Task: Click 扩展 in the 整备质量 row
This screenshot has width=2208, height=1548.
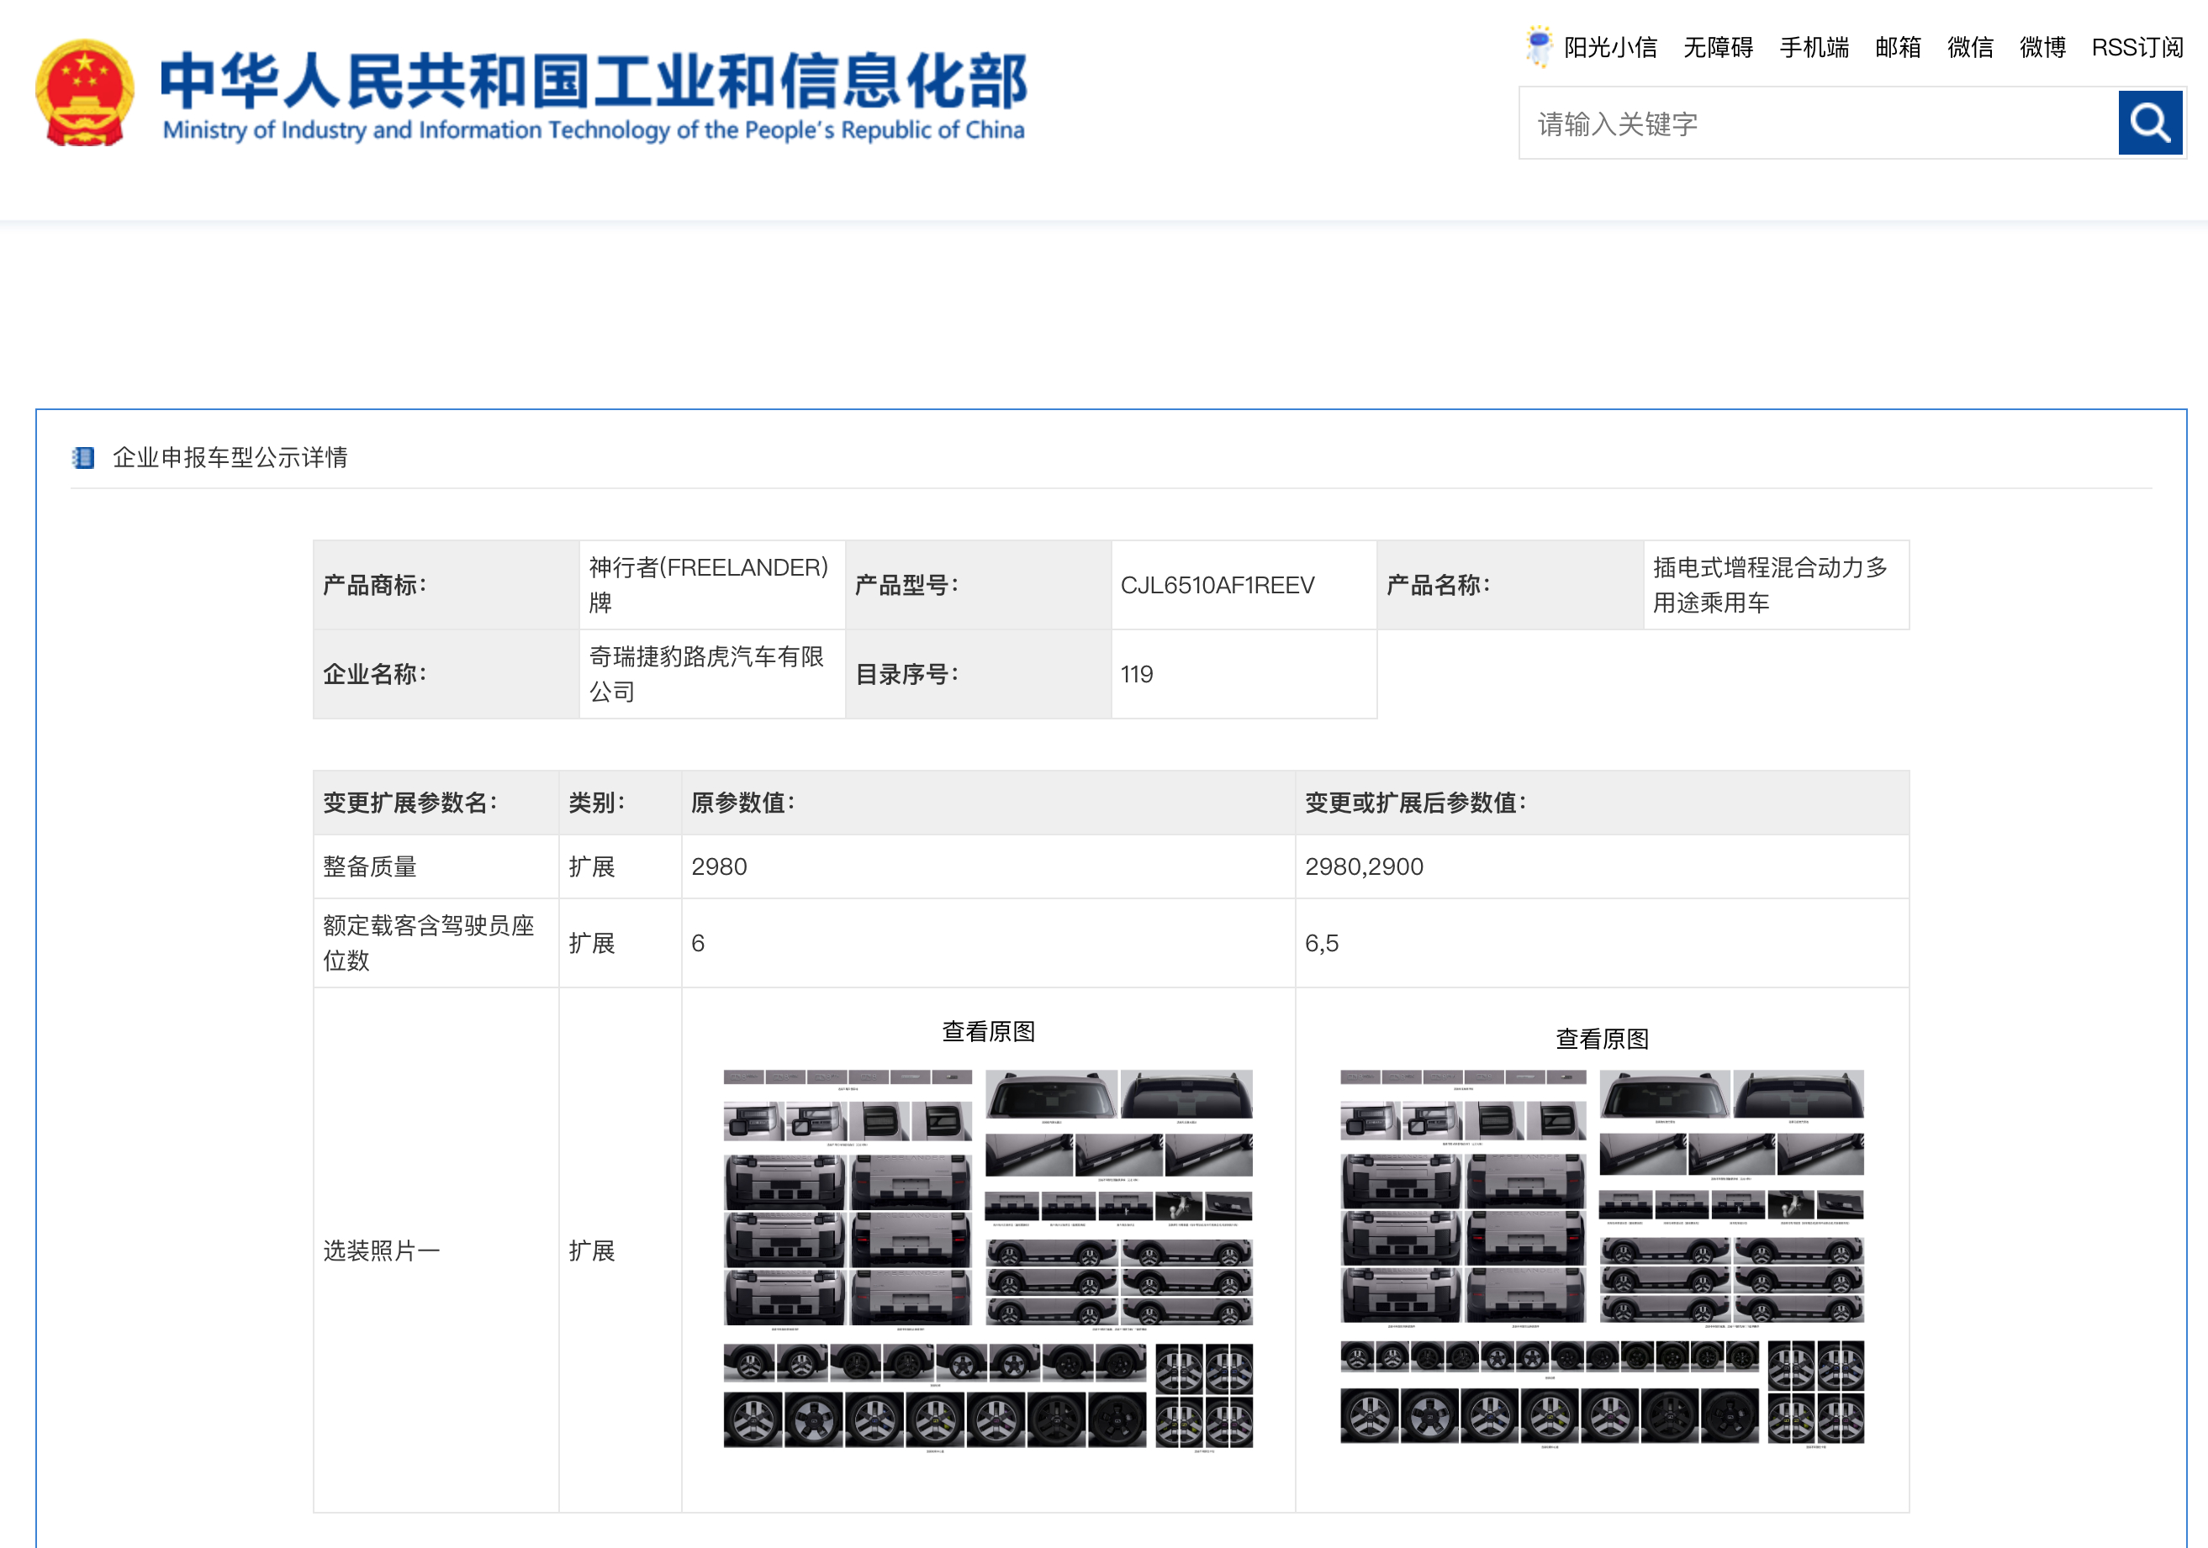Action: (x=591, y=866)
